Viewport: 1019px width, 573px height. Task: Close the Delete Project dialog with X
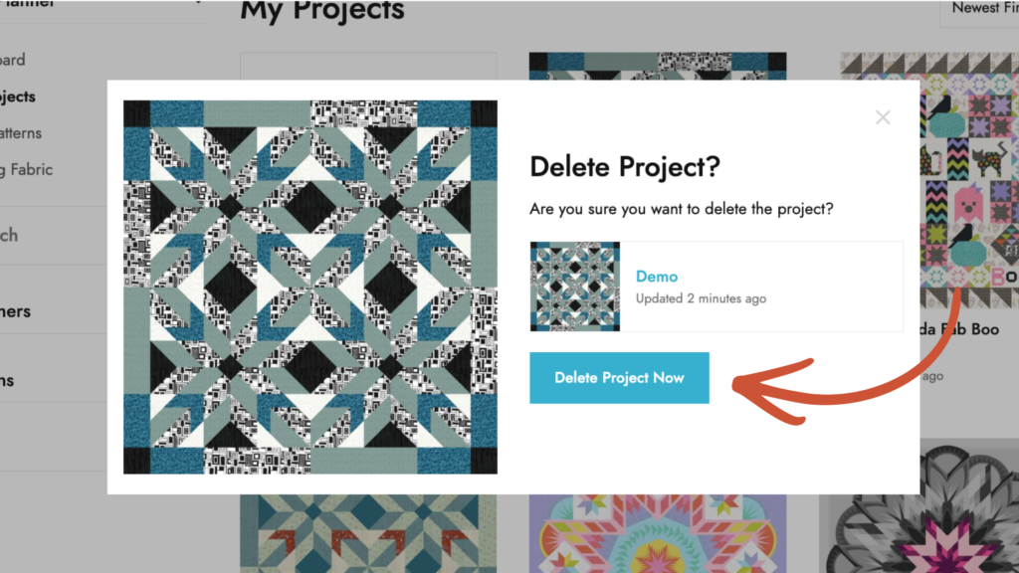tap(883, 117)
